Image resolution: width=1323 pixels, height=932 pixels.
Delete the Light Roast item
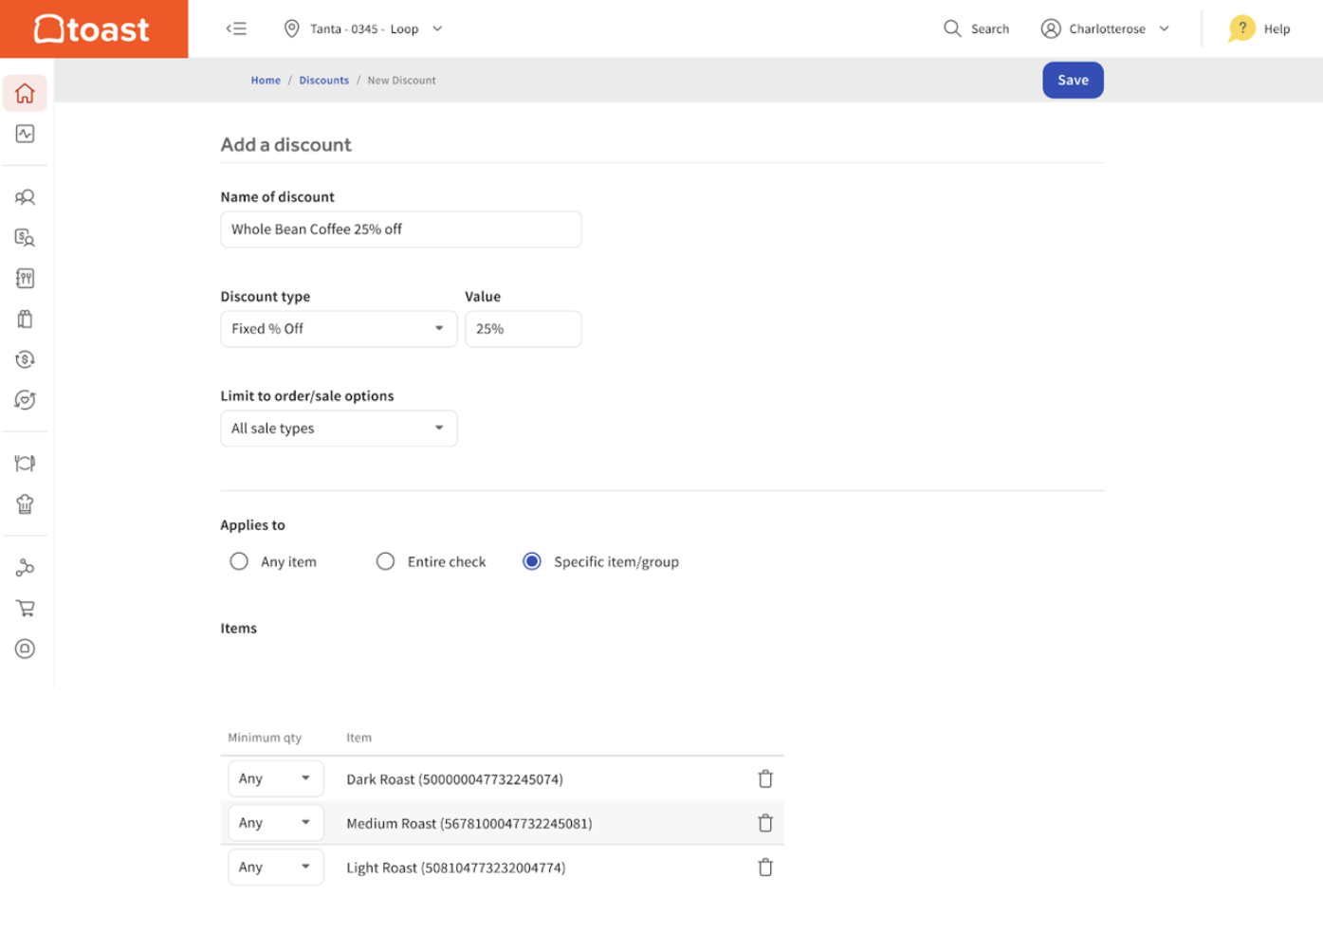(x=764, y=867)
